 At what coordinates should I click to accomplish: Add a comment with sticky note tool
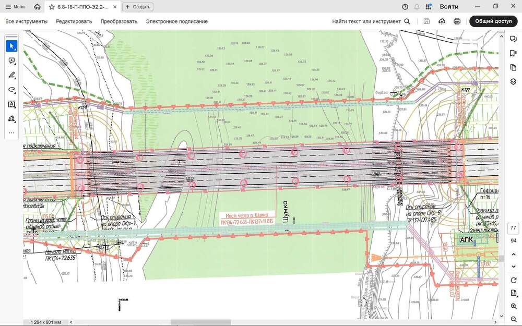(11, 61)
